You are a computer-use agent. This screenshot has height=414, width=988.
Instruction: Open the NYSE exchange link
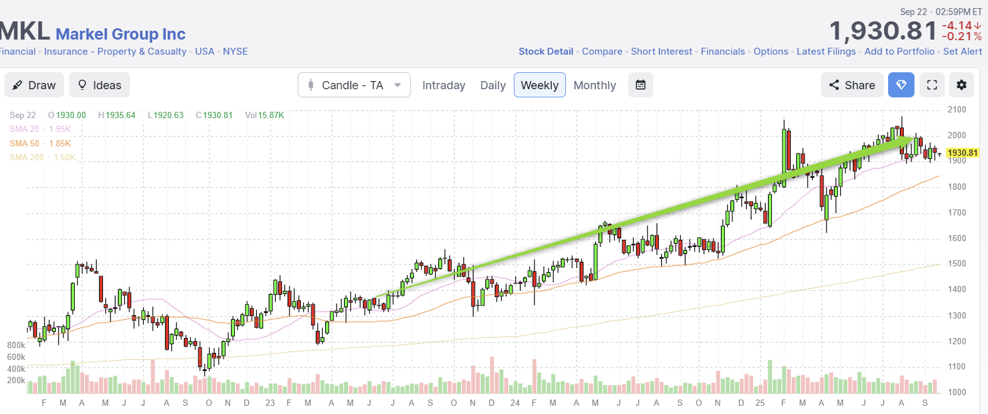[236, 52]
